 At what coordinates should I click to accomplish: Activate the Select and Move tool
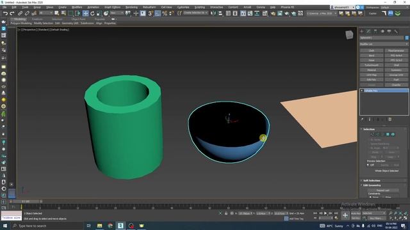point(85,13)
